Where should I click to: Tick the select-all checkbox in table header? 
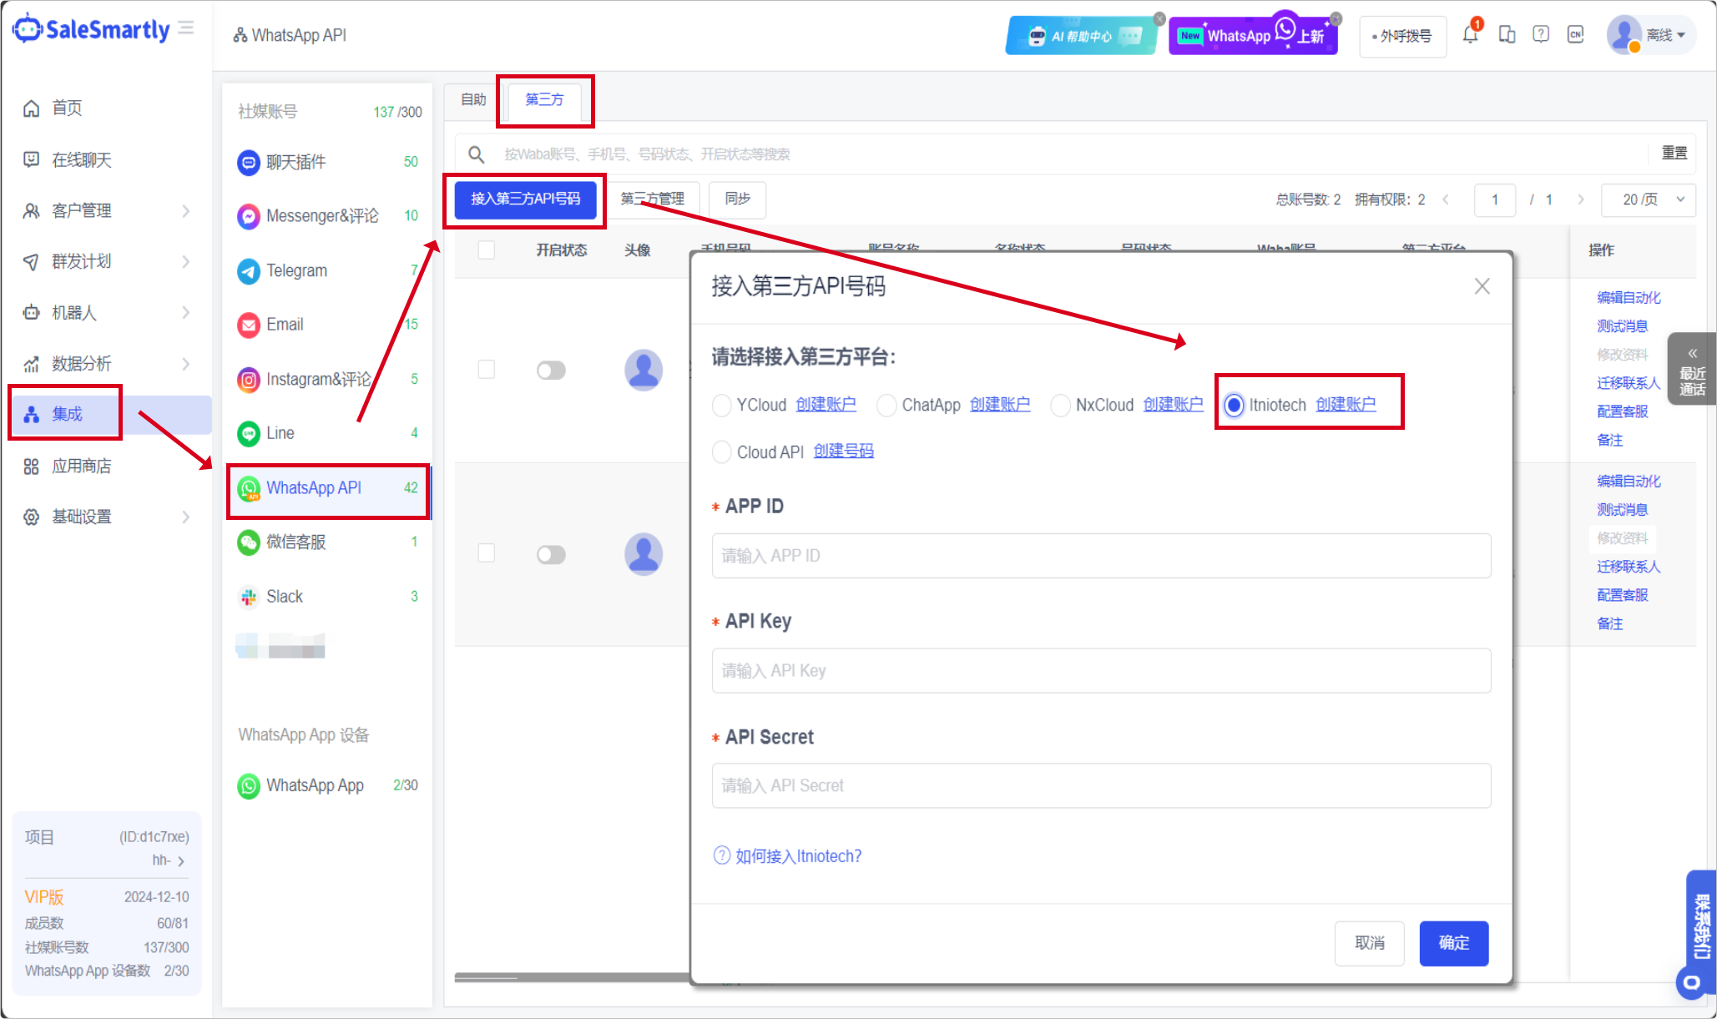pyautogui.click(x=487, y=250)
